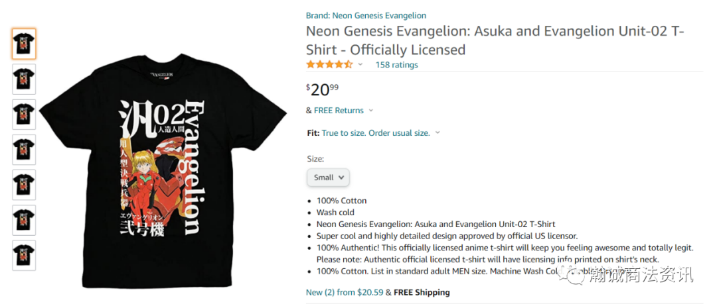Select the fourth product thumbnail image

pyautogui.click(x=24, y=150)
